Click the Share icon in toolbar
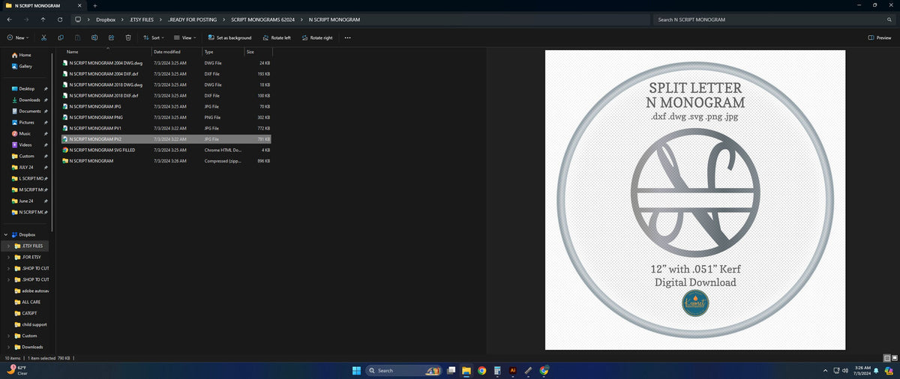 pos(111,37)
